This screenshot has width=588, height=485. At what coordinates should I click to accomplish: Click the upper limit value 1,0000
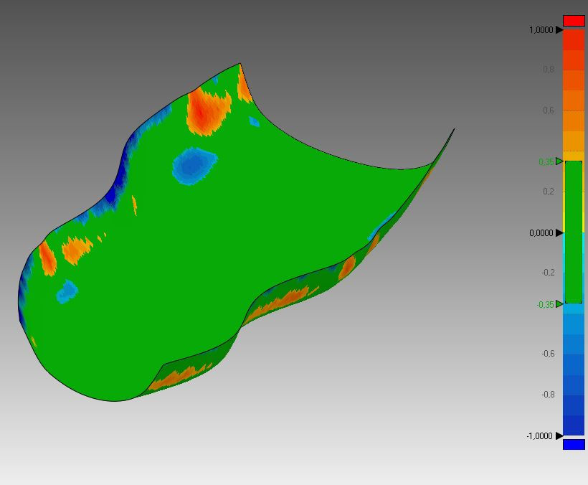(x=541, y=30)
